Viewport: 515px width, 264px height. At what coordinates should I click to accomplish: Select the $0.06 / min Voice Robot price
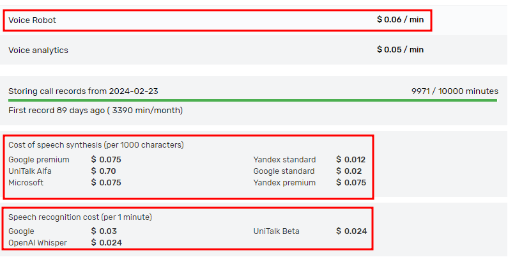[x=400, y=20]
